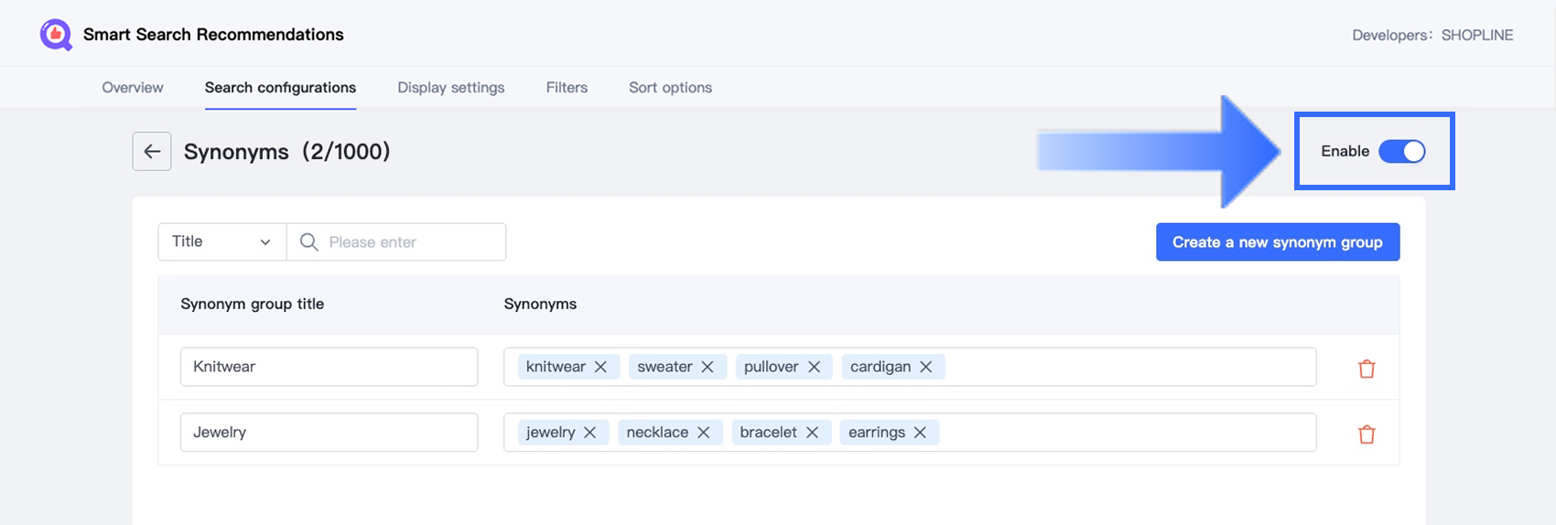The width and height of the screenshot is (1556, 525).
Task: Edit the Jewelry group title field
Action: point(329,433)
